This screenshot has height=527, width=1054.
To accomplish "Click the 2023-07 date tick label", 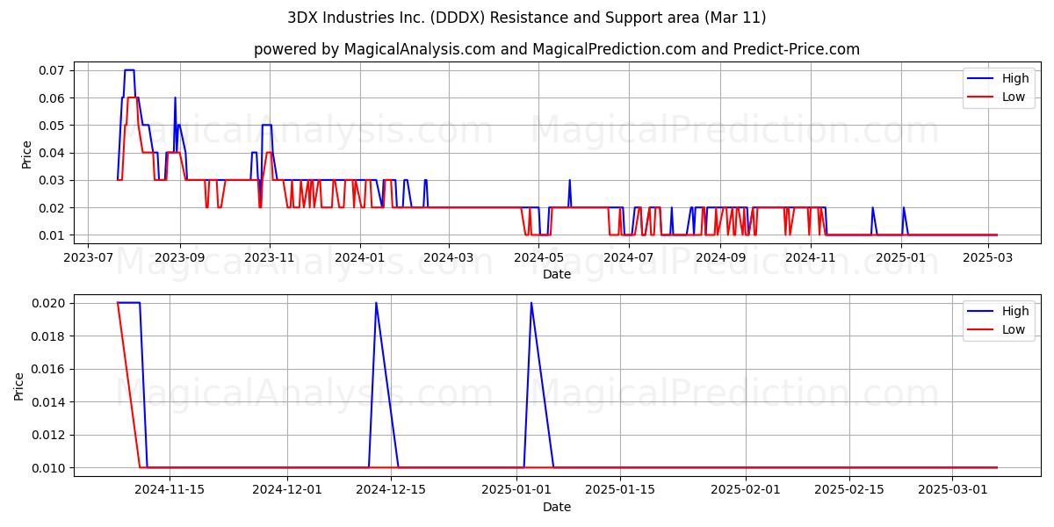I will coord(89,257).
